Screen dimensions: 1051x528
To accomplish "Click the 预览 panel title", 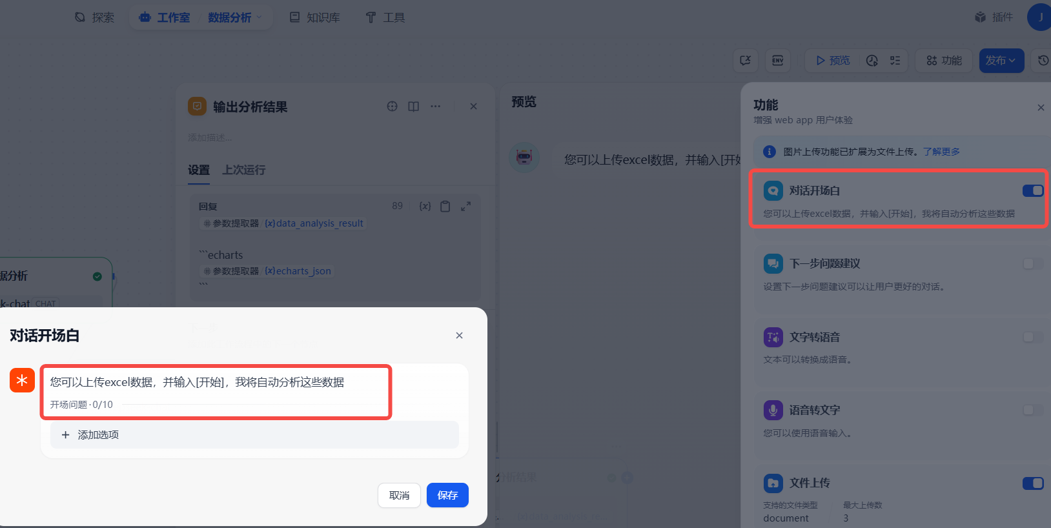I will [524, 102].
